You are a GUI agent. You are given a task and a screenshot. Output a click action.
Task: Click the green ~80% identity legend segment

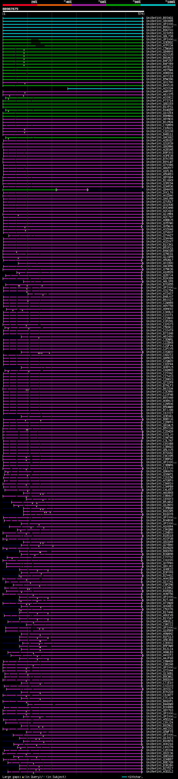pyautogui.click(x=123, y=5)
